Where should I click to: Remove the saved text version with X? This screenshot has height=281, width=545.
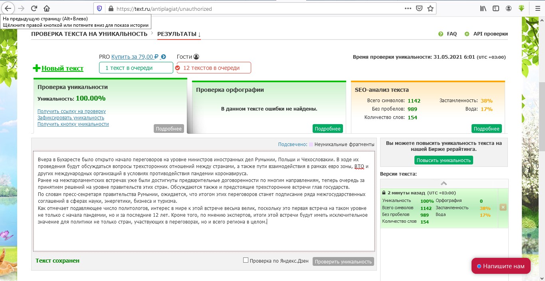[503, 208]
